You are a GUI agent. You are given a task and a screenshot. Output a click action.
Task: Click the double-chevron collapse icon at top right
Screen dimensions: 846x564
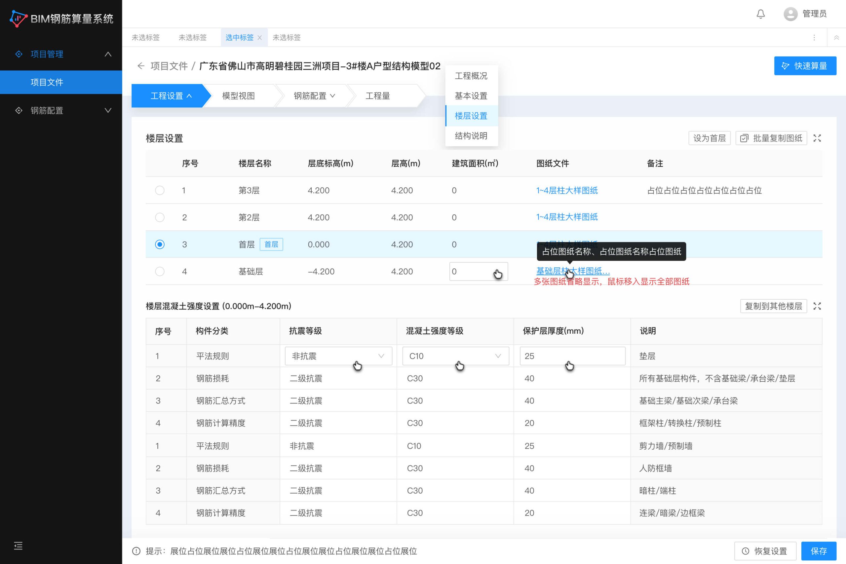(x=836, y=37)
